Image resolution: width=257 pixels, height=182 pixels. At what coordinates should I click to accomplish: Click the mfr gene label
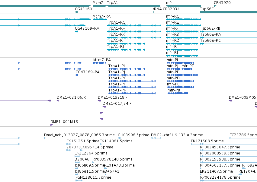[169, 3]
